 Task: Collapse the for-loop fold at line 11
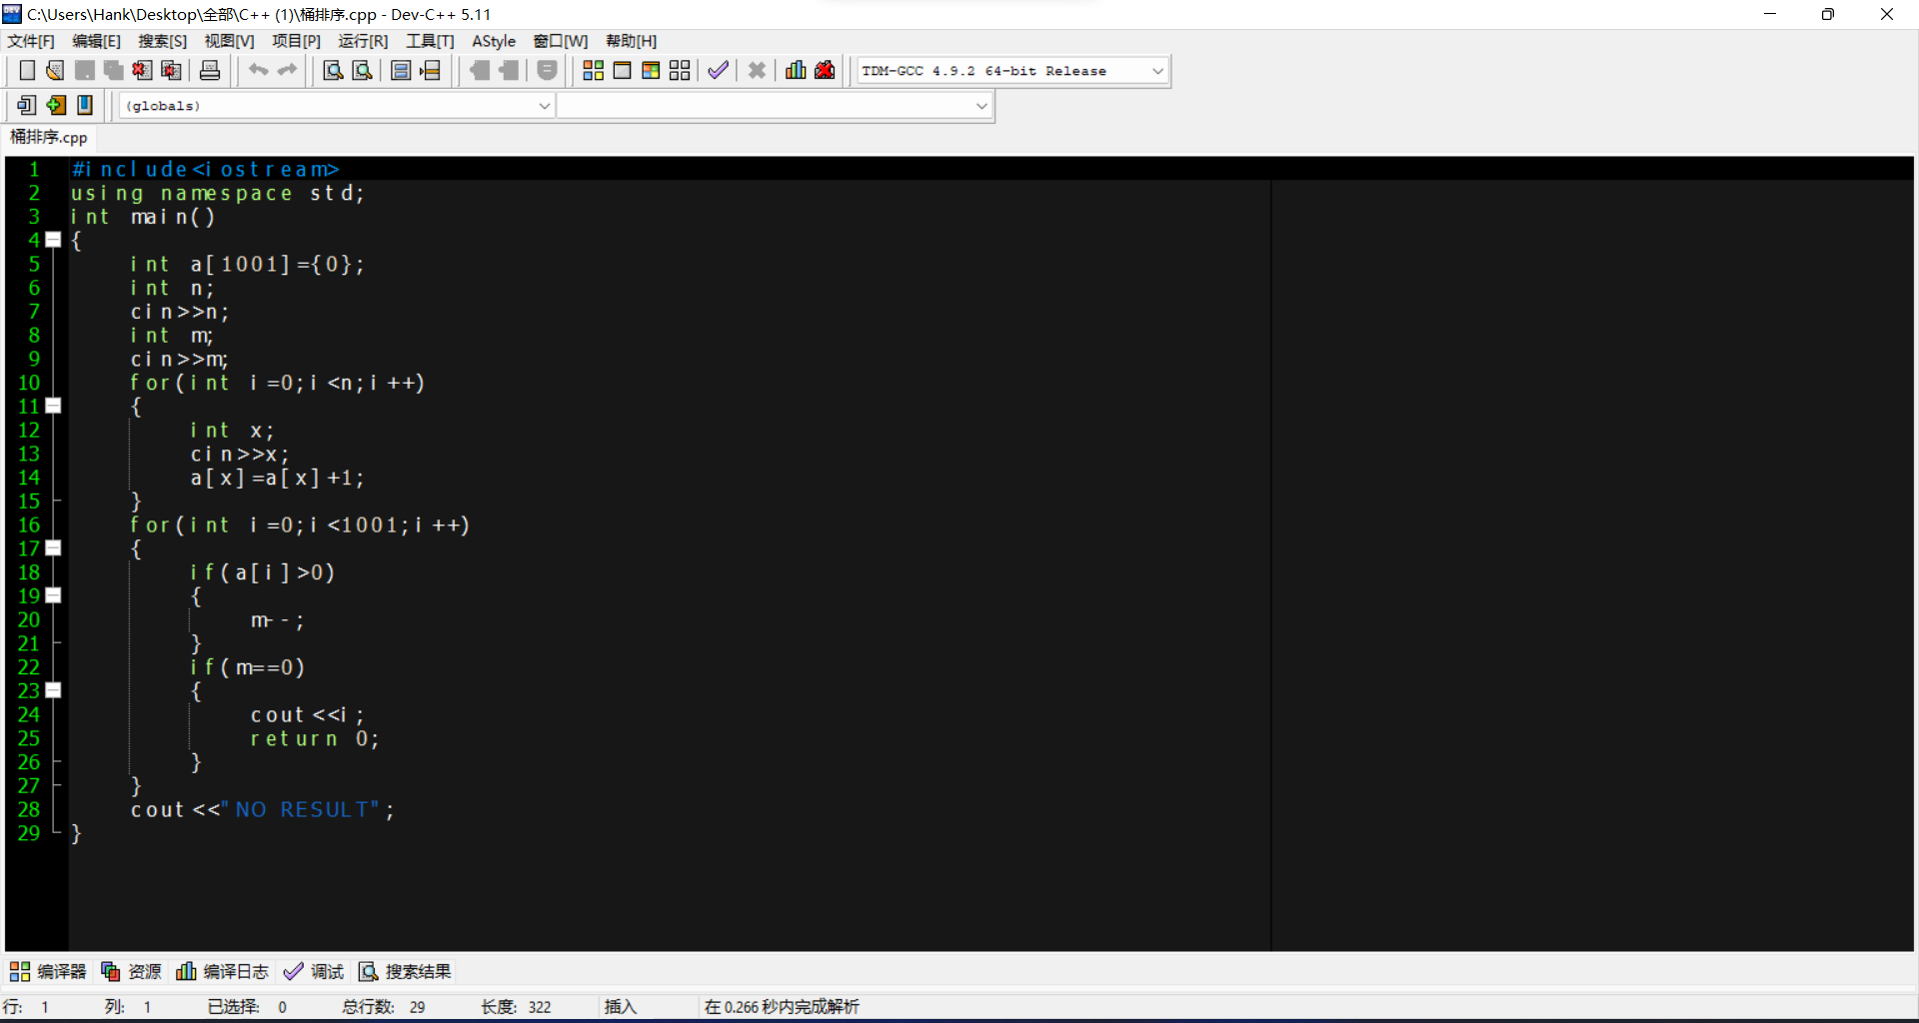(54, 406)
